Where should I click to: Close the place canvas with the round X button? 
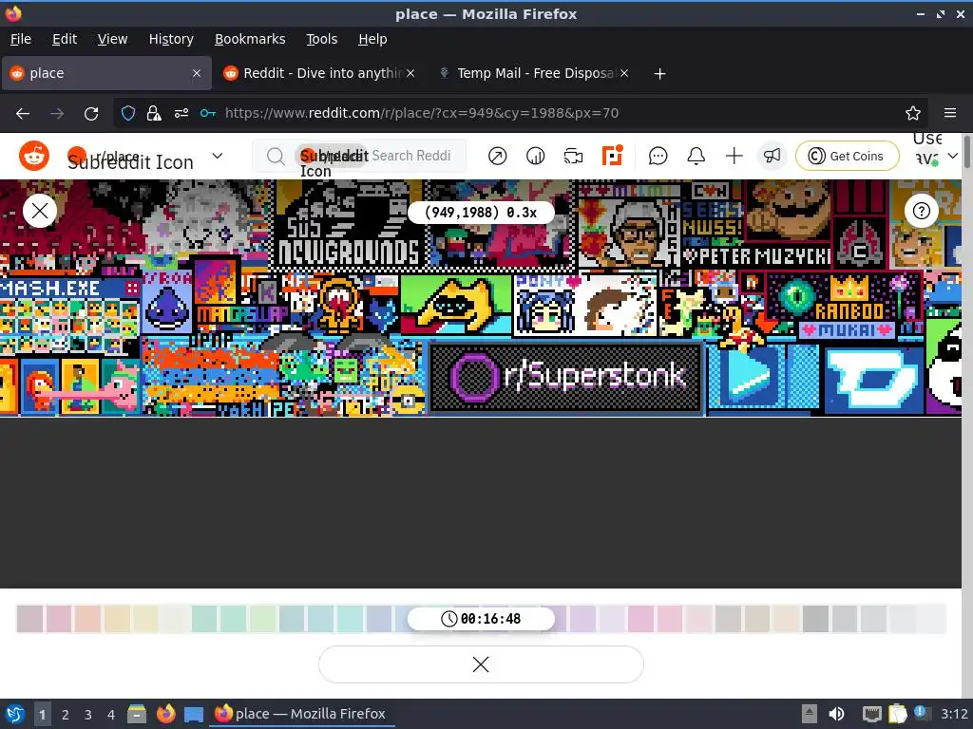[x=40, y=211]
